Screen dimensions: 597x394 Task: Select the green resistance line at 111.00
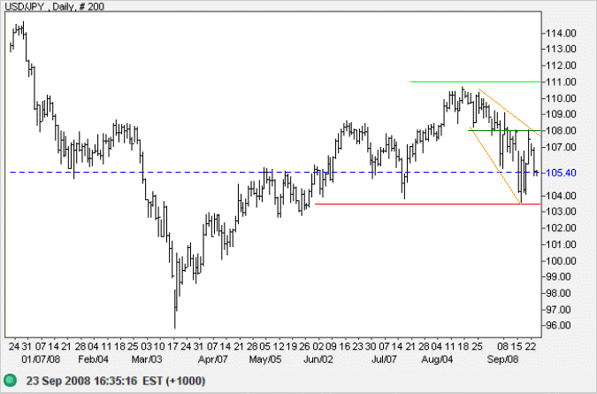[475, 81]
